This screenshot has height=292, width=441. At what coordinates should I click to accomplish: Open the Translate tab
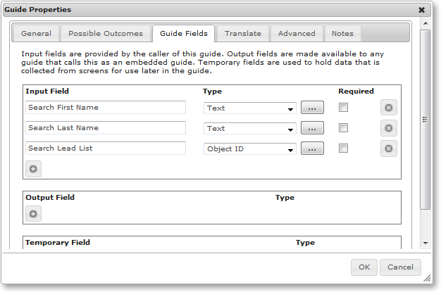click(243, 34)
